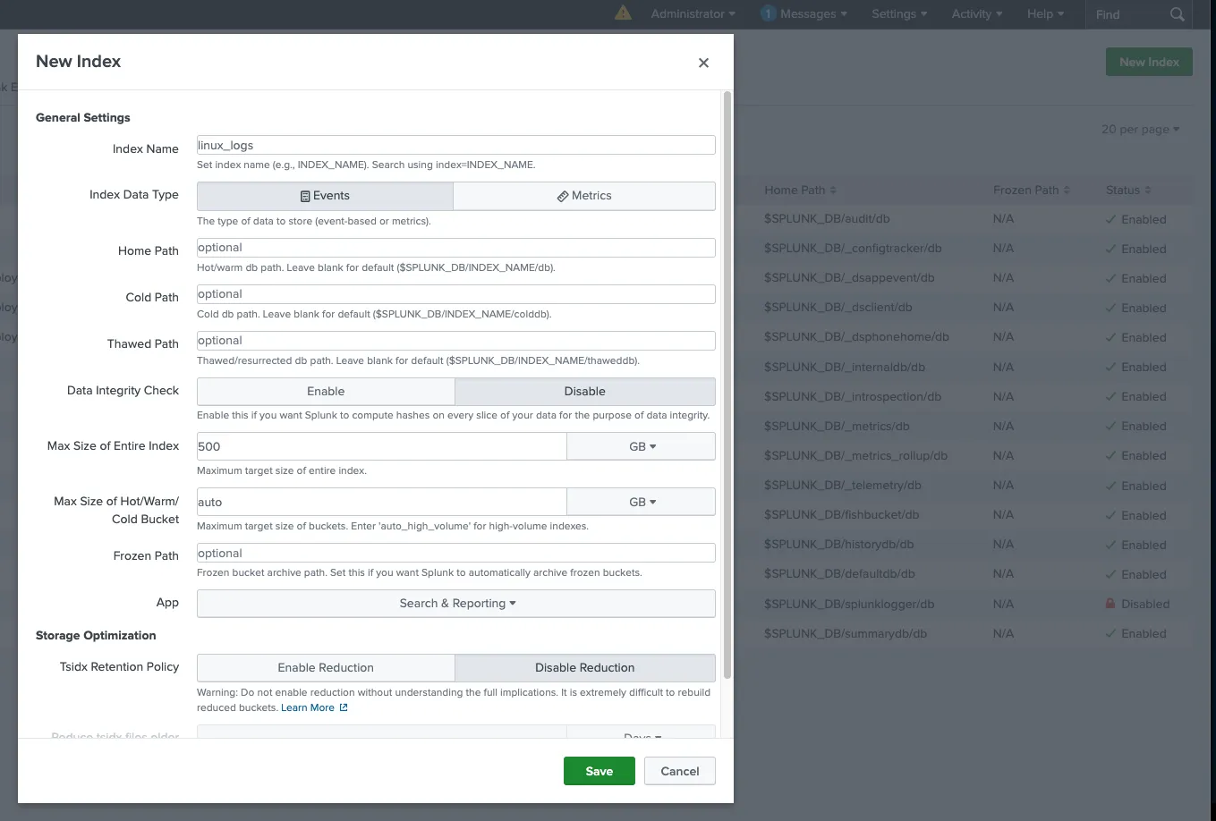Click the warning triangle icon in top bar

pyautogui.click(x=623, y=14)
